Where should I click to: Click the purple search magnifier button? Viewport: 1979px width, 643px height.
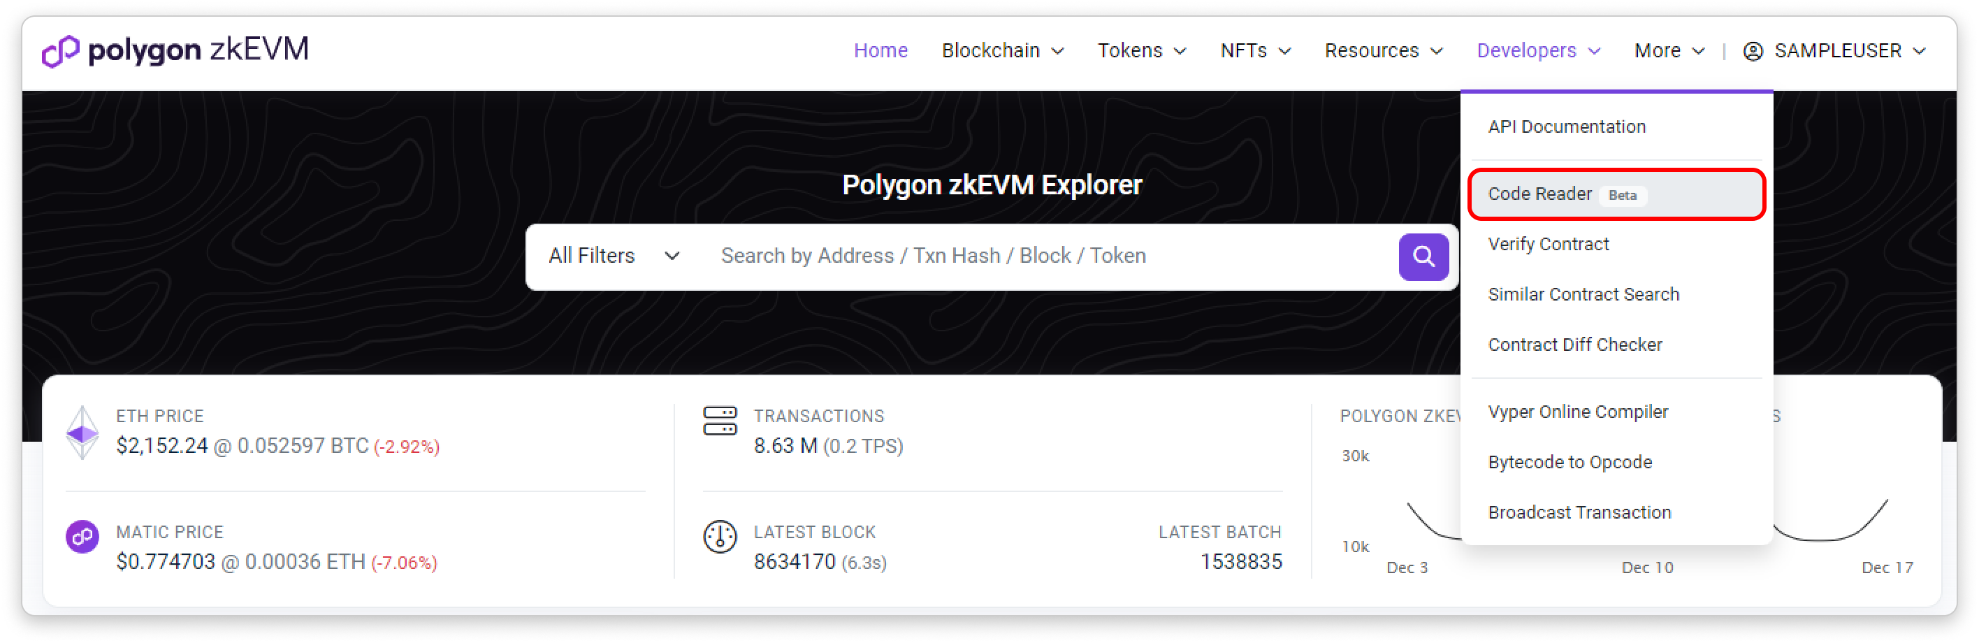coord(1423,257)
